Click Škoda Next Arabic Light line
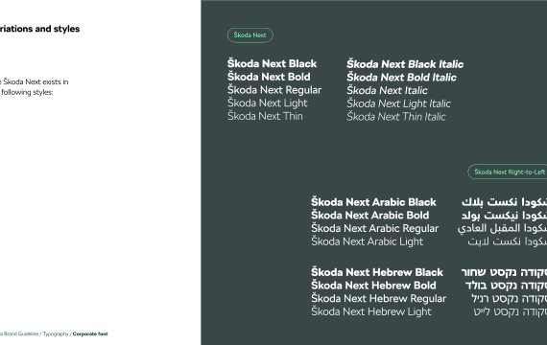 pos(368,241)
